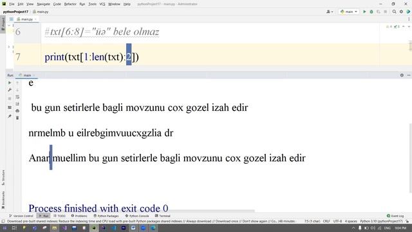Click Stop square in Run panel sidebar
Image resolution: width=412 pixels, height=232 pixels.
(10, 99)
